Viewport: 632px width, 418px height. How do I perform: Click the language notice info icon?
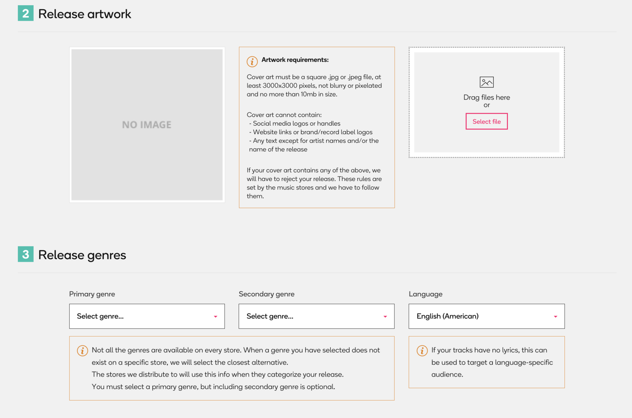click(x=422, y=351)
